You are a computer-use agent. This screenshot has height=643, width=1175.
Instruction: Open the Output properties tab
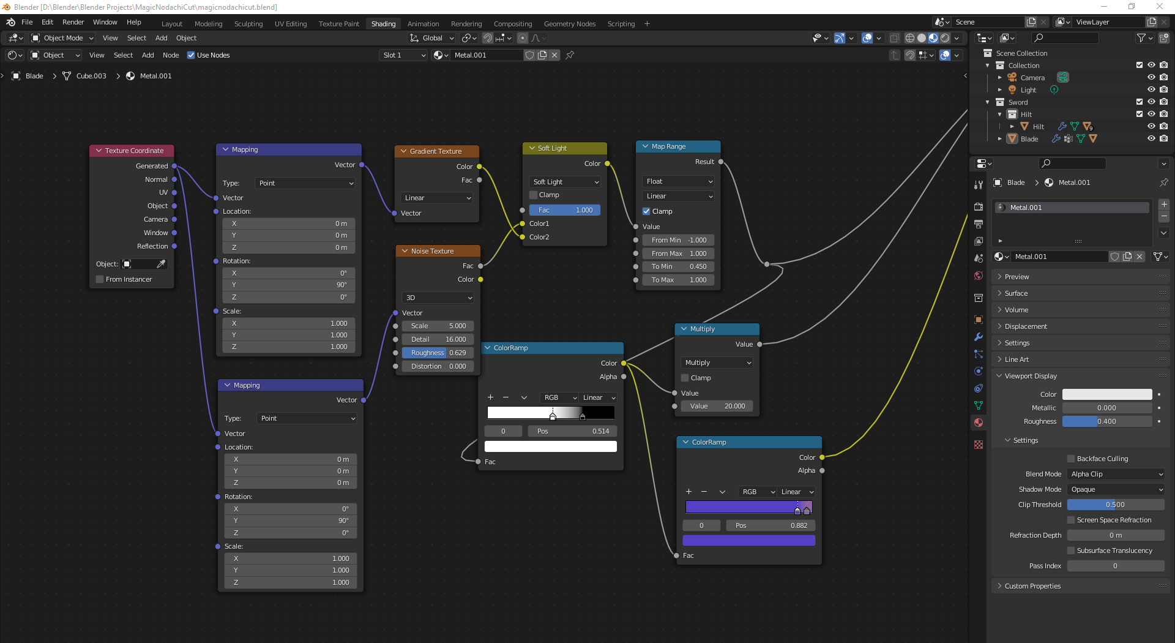click(x=979, y=224)
